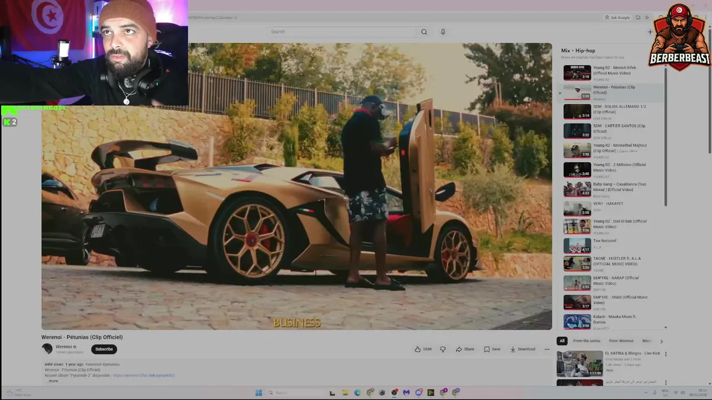The height and width of the screenshot is (400, 712).
Task: Click the playlist panel scroll-down arrow
Action: click(665, 328)
